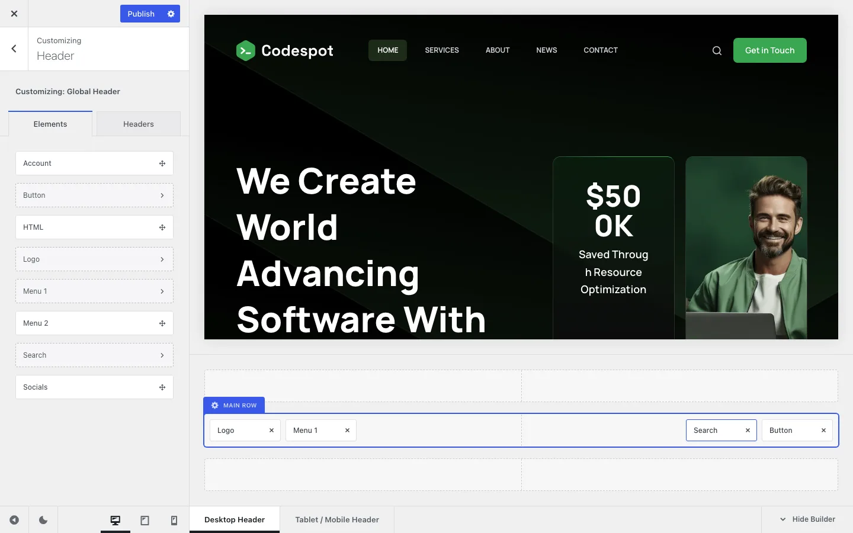The height and width of the screenshot is (533, 853).
Task: Open the Tablet / Mobile Header tab
Action: click(337, 519)
